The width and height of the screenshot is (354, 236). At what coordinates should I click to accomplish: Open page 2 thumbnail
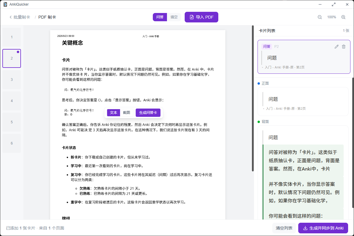click(x=12, y=58)
